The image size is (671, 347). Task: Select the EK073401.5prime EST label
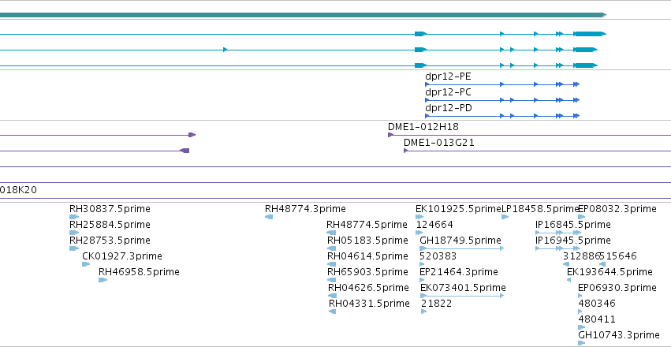pos(463,288)
